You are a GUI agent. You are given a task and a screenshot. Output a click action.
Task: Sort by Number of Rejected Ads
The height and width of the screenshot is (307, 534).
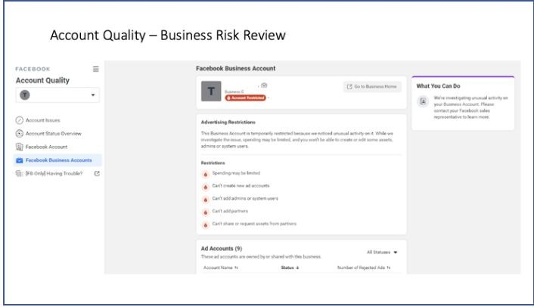(363, 268)
